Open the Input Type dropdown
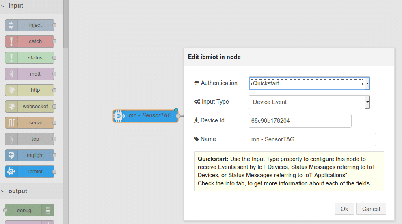This screenshot has height=224, width=402. point(309,102)
